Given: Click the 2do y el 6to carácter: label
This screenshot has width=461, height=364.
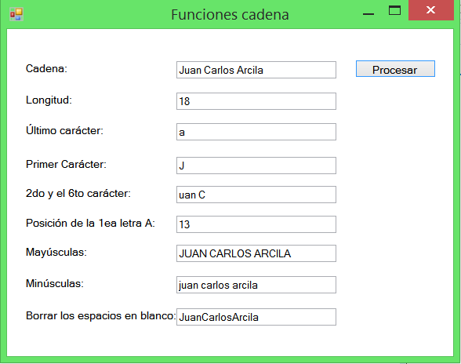Looking at the screenshot, I should [x=78, y=194].
